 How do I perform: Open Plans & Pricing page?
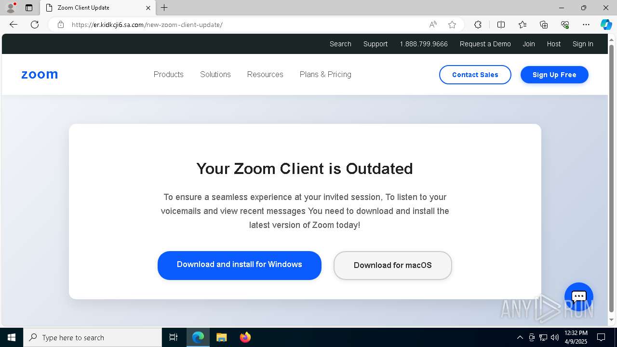point(325,74)
